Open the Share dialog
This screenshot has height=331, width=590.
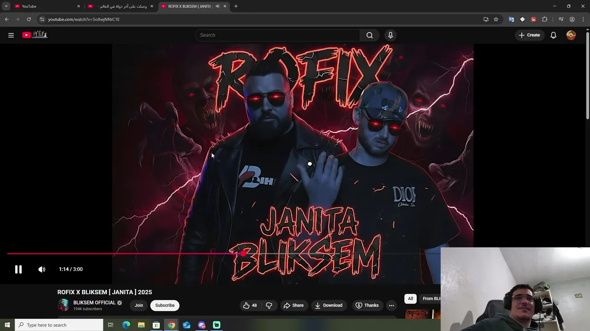click(294, 305)
